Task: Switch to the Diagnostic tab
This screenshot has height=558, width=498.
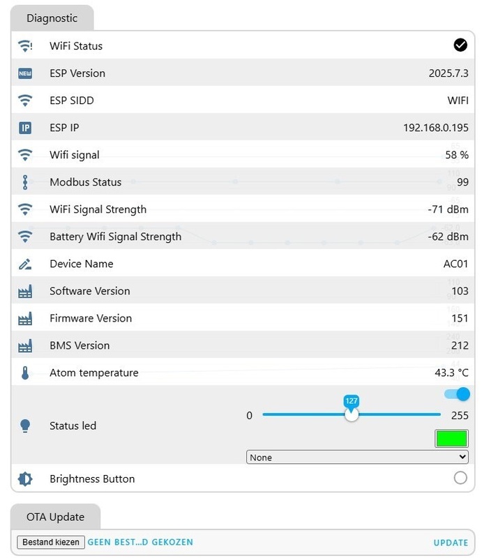Action: [52, 18]
